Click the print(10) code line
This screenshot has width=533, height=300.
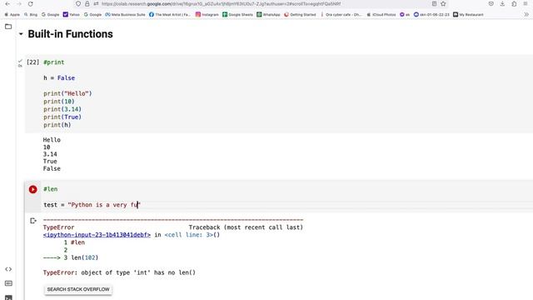[x=59, y=102]
